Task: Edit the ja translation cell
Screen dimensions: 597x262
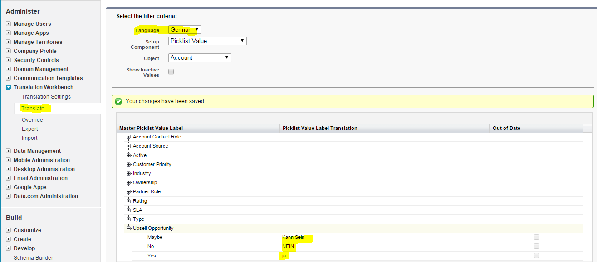Action: coord(385,256)
